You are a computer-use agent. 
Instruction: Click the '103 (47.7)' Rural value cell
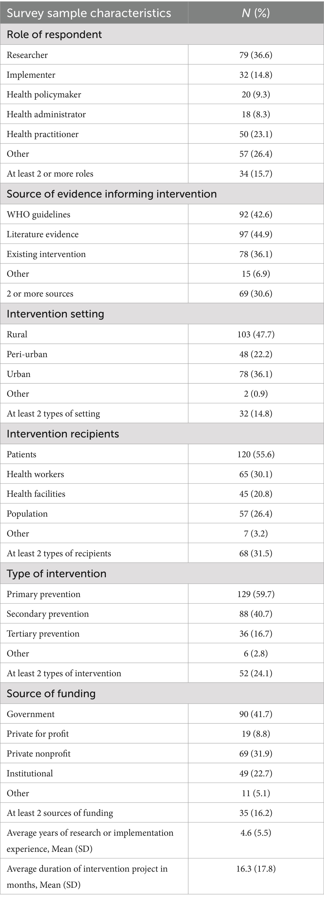(256, 334)
